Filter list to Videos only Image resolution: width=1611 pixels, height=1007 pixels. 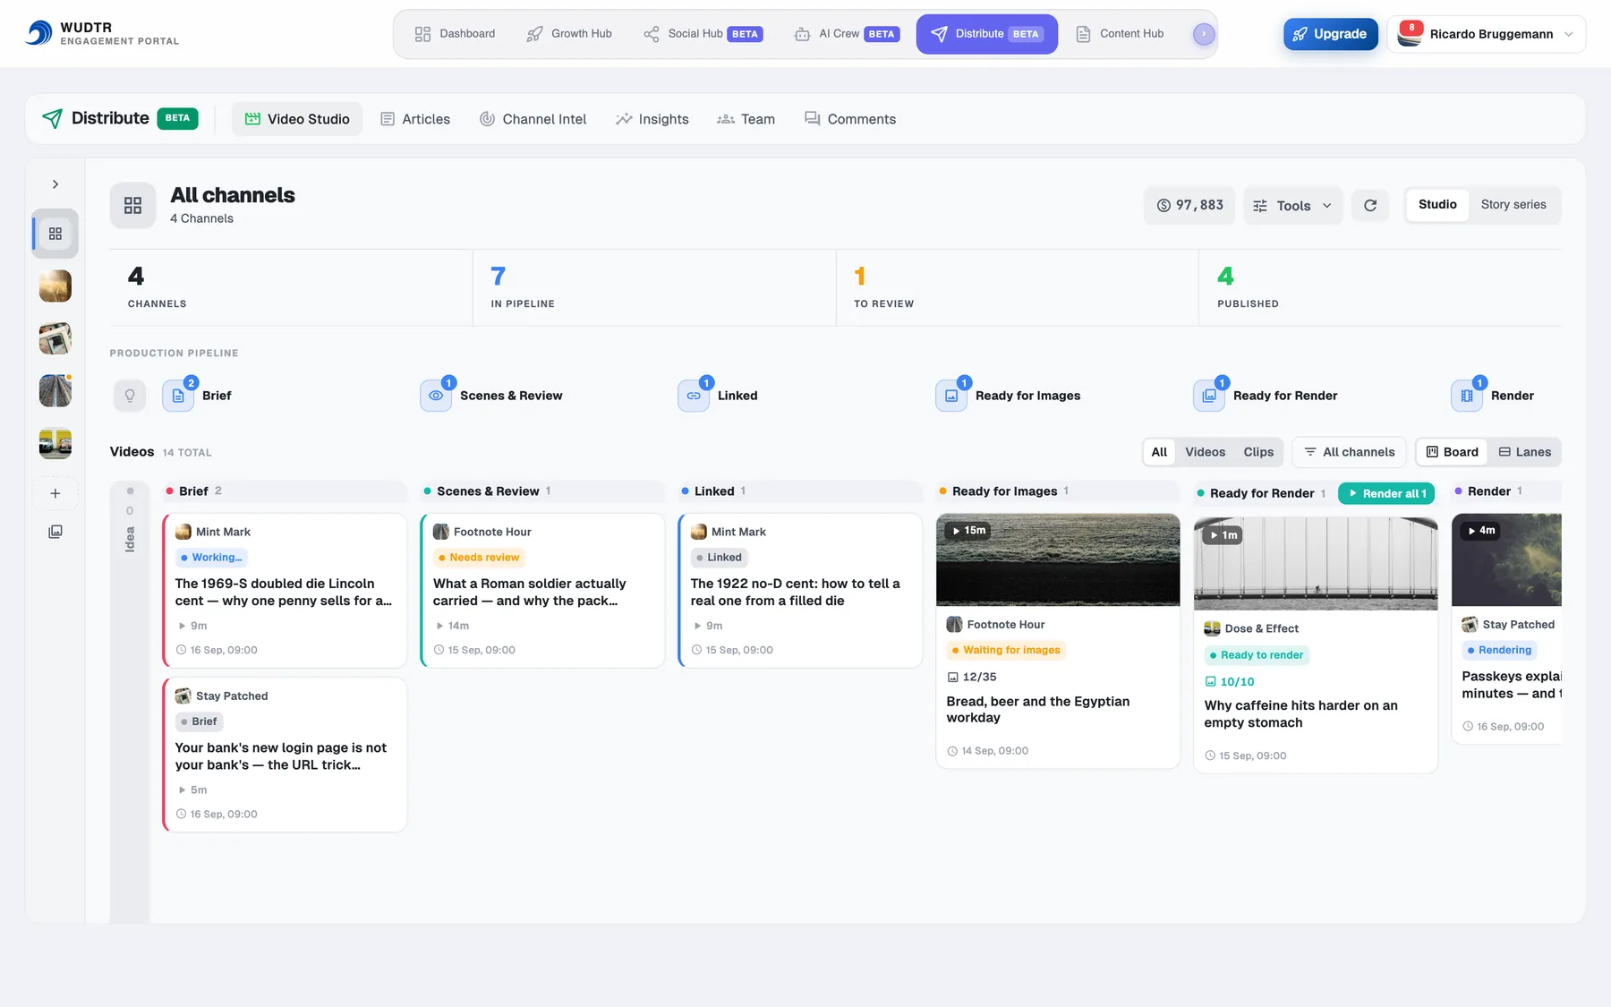point(1205,452)
